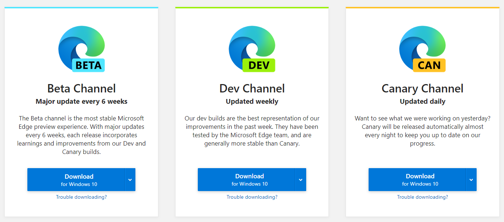
Task: Expand Canary Channel download options chevron
Action: [471, 179]
